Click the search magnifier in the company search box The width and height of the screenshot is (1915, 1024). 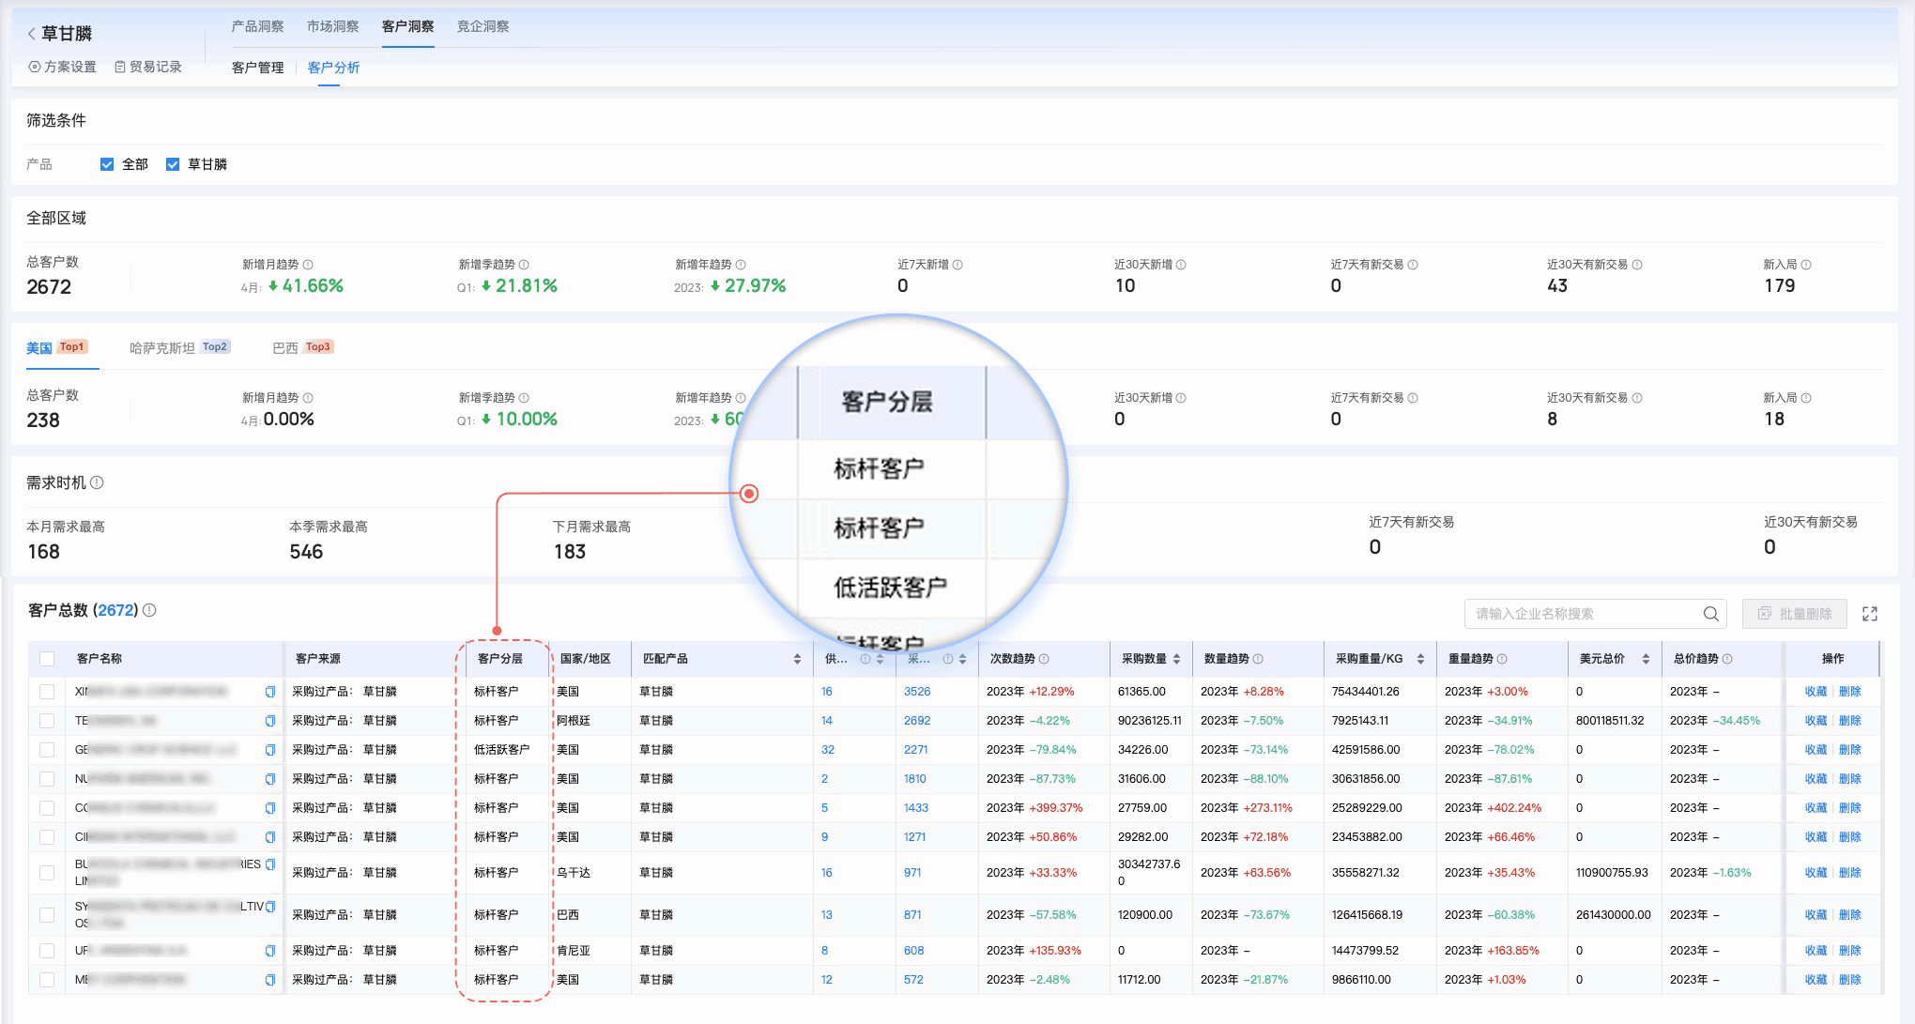[1710, 614]
